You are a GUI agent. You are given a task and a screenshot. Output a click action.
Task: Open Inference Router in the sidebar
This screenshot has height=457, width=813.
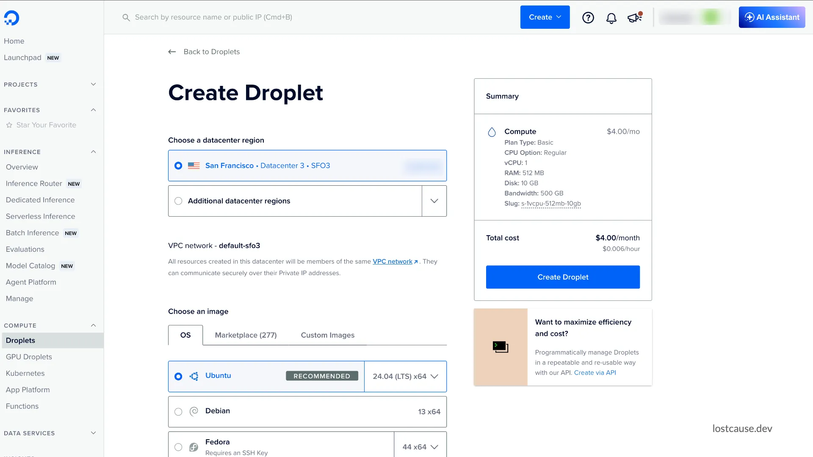point(34,184)
